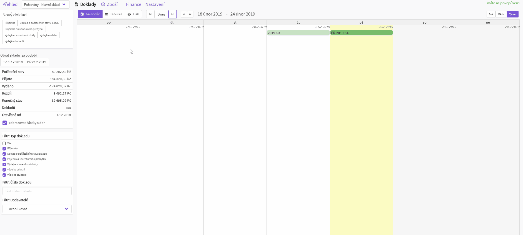Advance to next week using the forward arrow
Viewport: 523px width, 235px height.
[172, 14]
